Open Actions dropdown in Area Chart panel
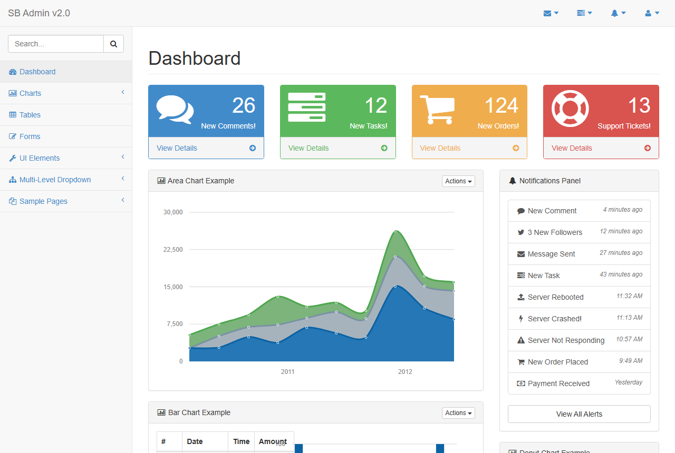 pyautogui.click(x=458, y=181)
